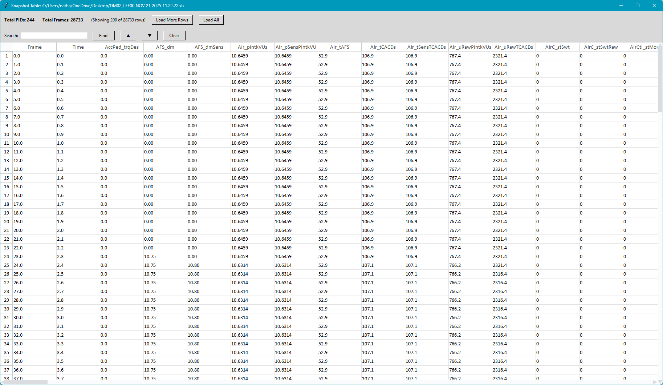Click row number 1 in the table
Screen dimensions: 663x385
[x=7, y=56]
